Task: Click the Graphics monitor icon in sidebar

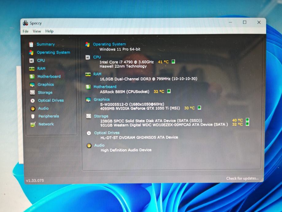Action: (x=32, y=84)
